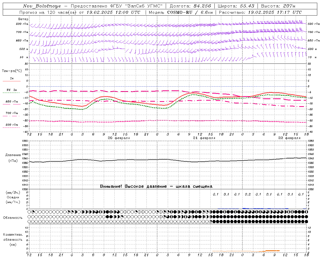Click the 'Td 2м' dew point legend

pyautogui.click(x=12, y=90)
